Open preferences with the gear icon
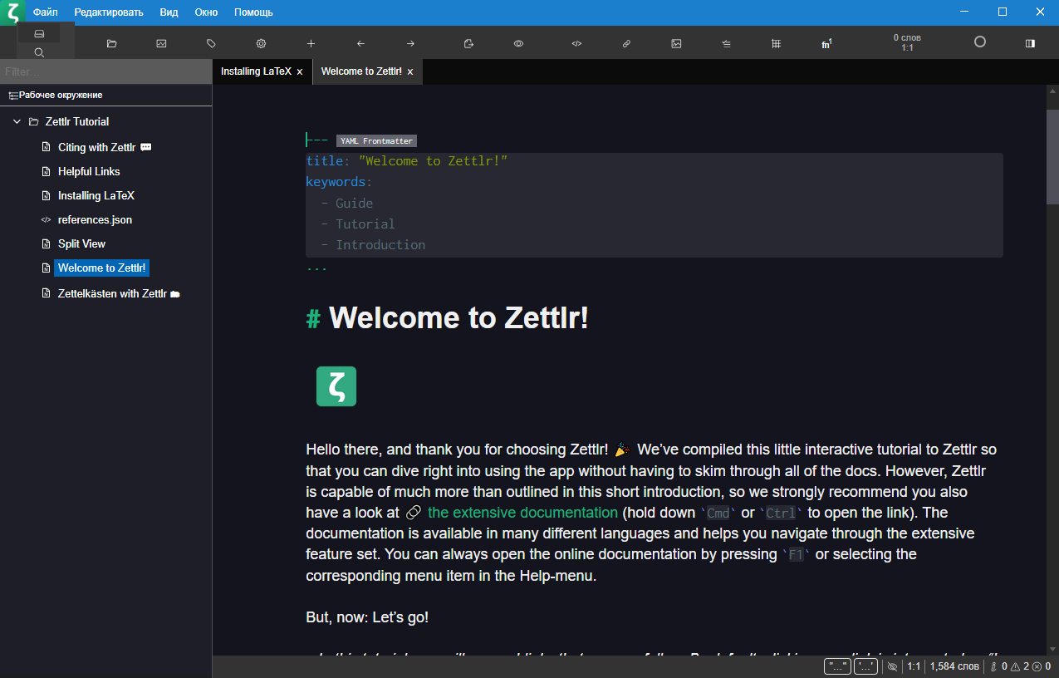The width and height of the screenshot is (1059, 678). point(261,43)
